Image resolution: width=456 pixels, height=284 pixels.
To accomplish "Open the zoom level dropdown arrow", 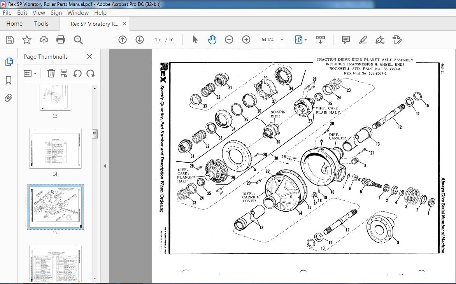I will (282, 40).
